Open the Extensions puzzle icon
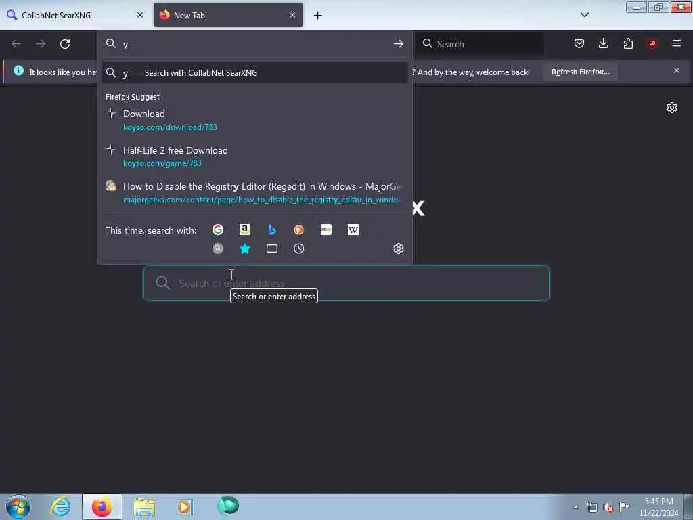693x520 pixels. point(628,43)
